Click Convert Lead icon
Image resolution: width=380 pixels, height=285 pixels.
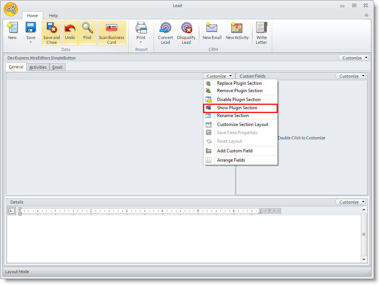(x=165, y=29)
